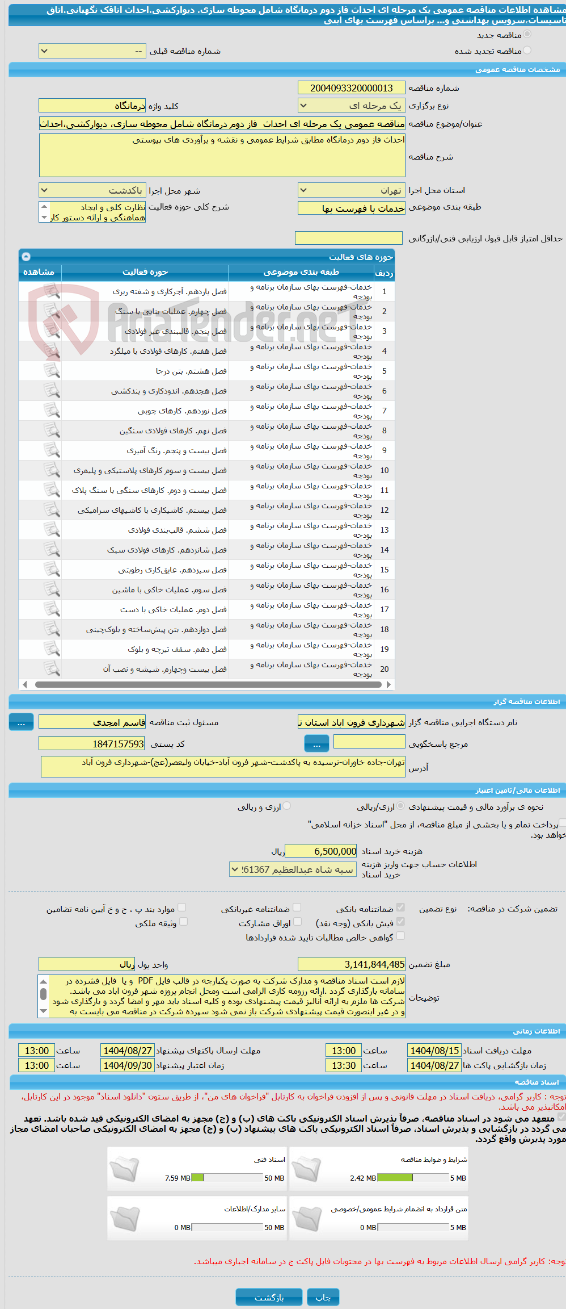Select the مناقصه جدید radio button
Screen dimensions: 566x1309
[527, 35]
